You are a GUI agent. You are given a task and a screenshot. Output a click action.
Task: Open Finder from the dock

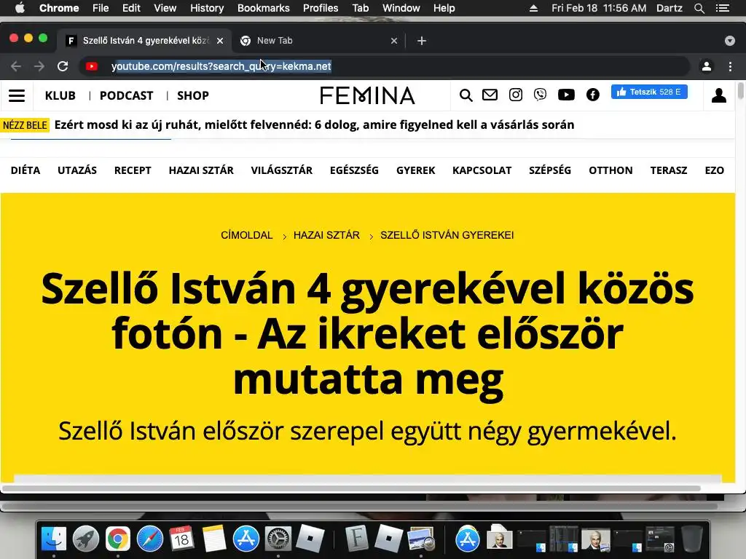point(54,539)
